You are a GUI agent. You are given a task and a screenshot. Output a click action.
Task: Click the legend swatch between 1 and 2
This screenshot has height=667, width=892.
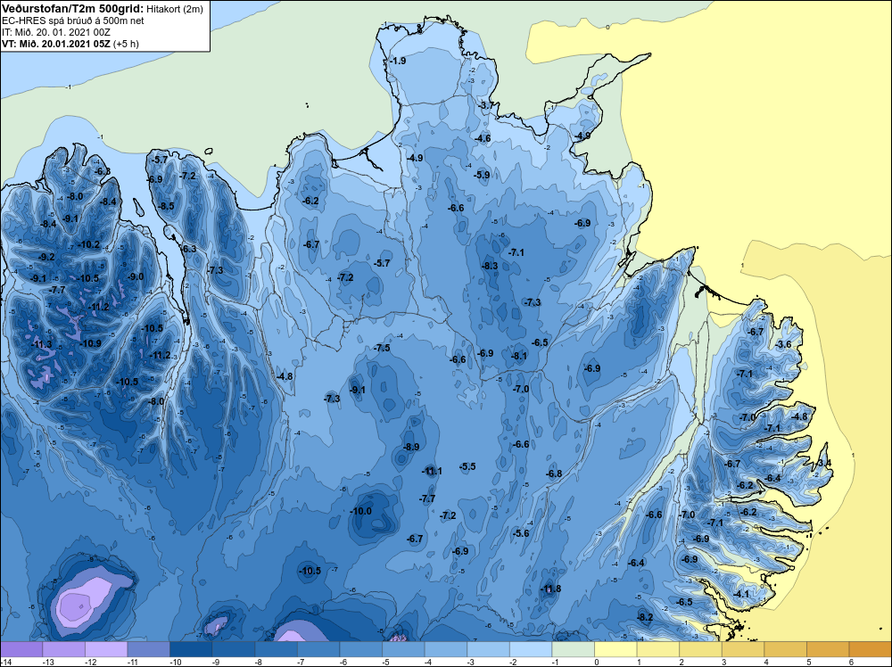[658, 649]
